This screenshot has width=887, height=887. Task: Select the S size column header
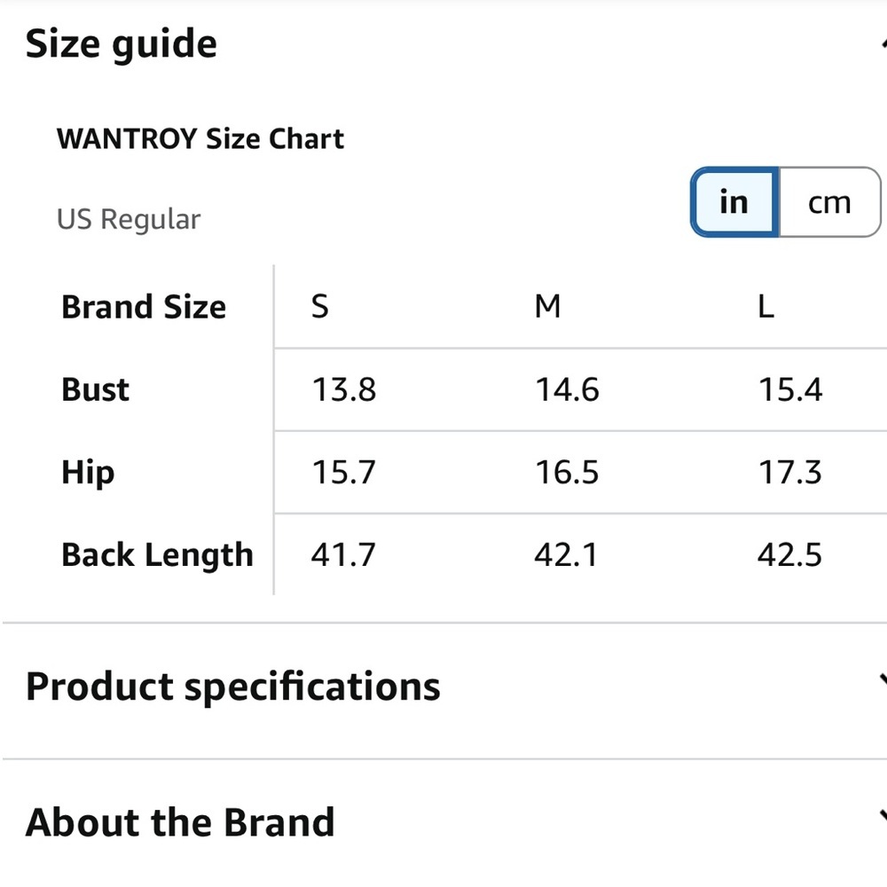tap(319, 307)
